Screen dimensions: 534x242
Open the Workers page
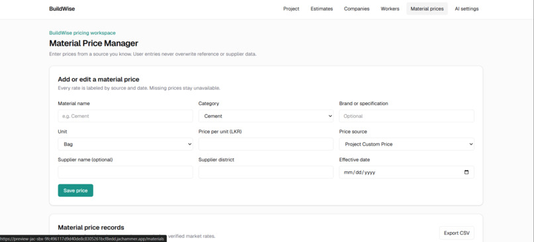coord(390,9)
